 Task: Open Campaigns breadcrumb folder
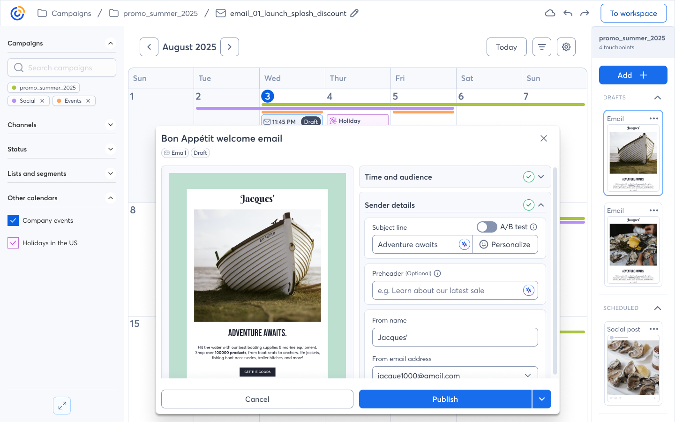(x=65, y=13)
